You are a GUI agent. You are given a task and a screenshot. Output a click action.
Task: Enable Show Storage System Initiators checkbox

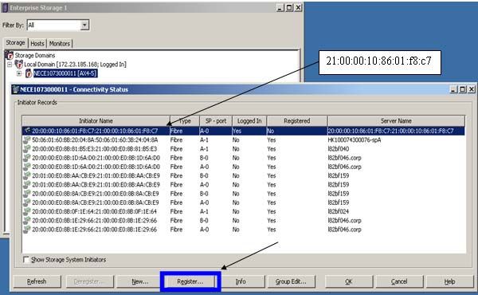(26, 260)
